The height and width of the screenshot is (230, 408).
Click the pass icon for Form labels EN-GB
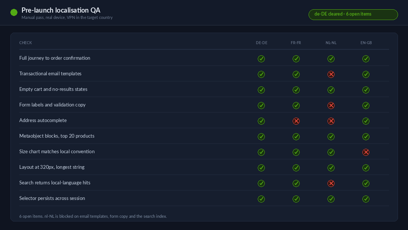pyautogui.click(x=366, y=106)
